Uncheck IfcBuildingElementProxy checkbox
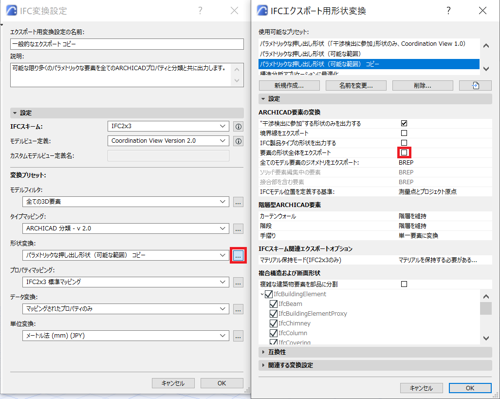The image size is (500, 399). coord(274,313)
